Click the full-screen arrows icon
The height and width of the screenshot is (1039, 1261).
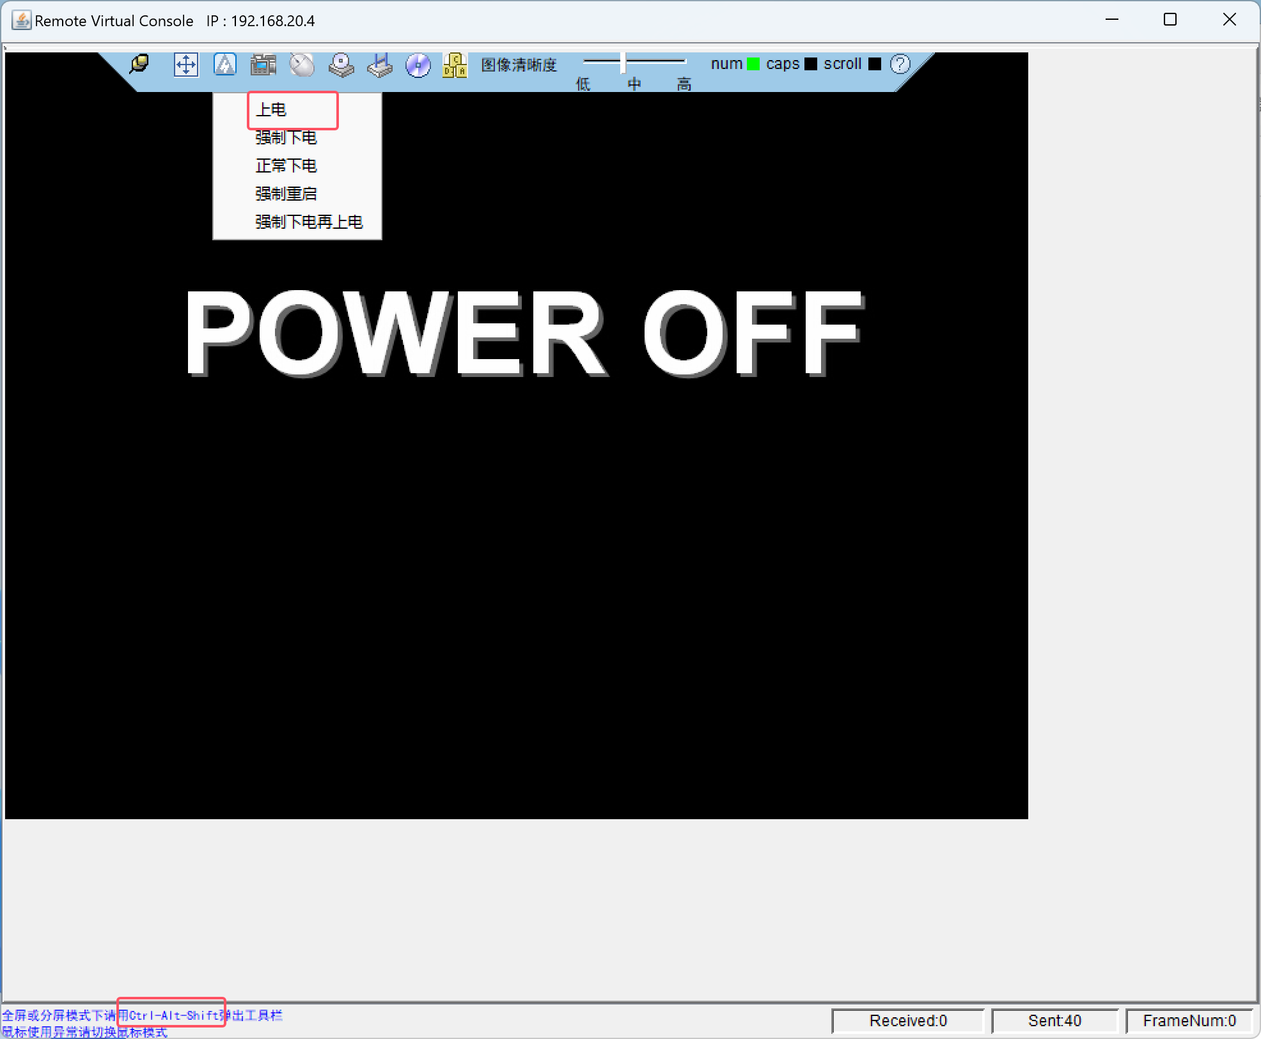185,65
